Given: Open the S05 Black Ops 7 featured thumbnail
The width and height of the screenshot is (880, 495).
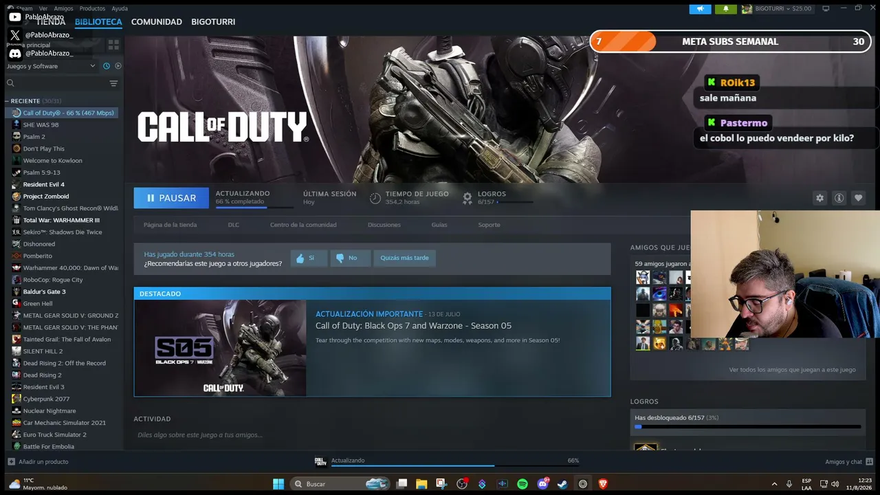Looking at the screenshot, I should pos(220,348).
